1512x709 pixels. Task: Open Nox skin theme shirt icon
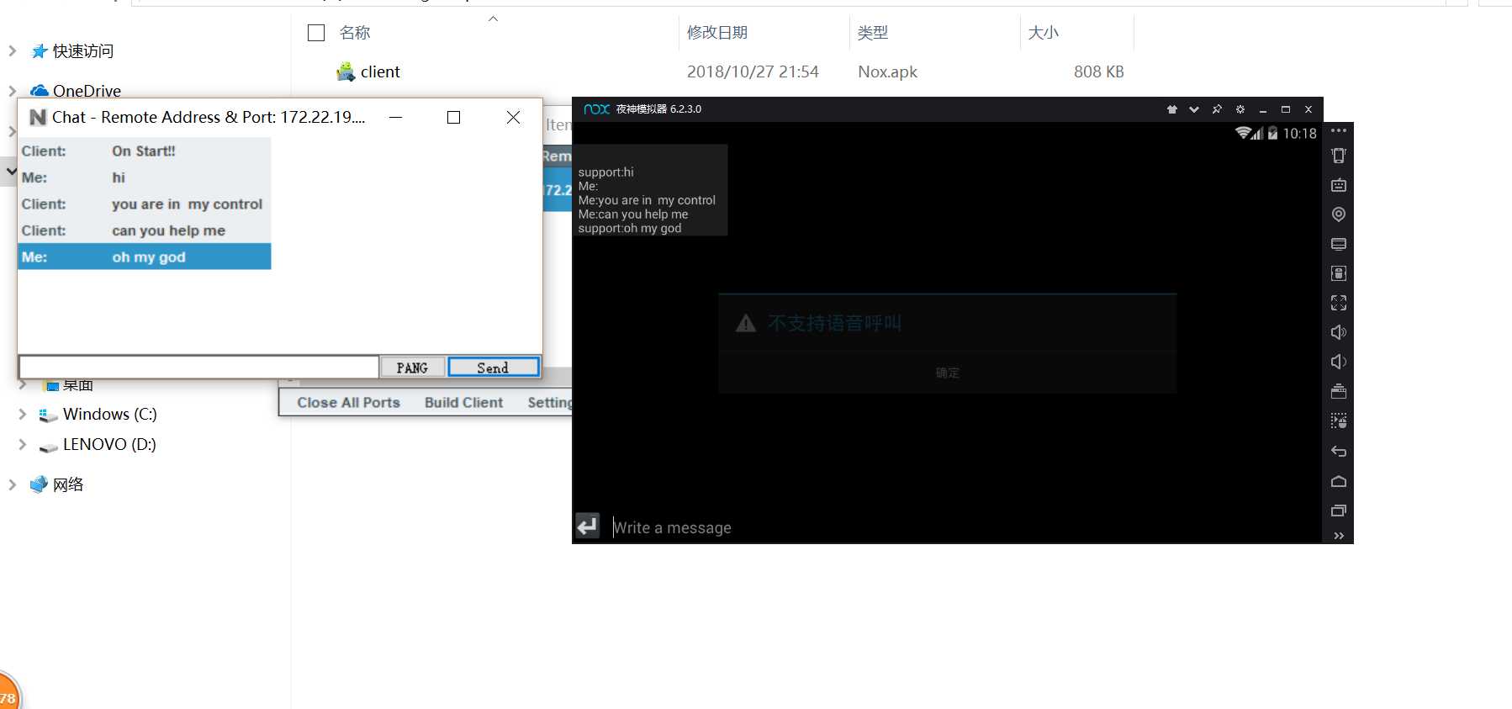coord(1172,109)
